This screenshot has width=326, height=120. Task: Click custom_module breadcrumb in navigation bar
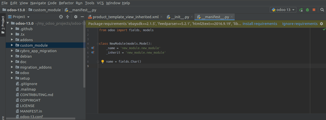click(45, 10)
